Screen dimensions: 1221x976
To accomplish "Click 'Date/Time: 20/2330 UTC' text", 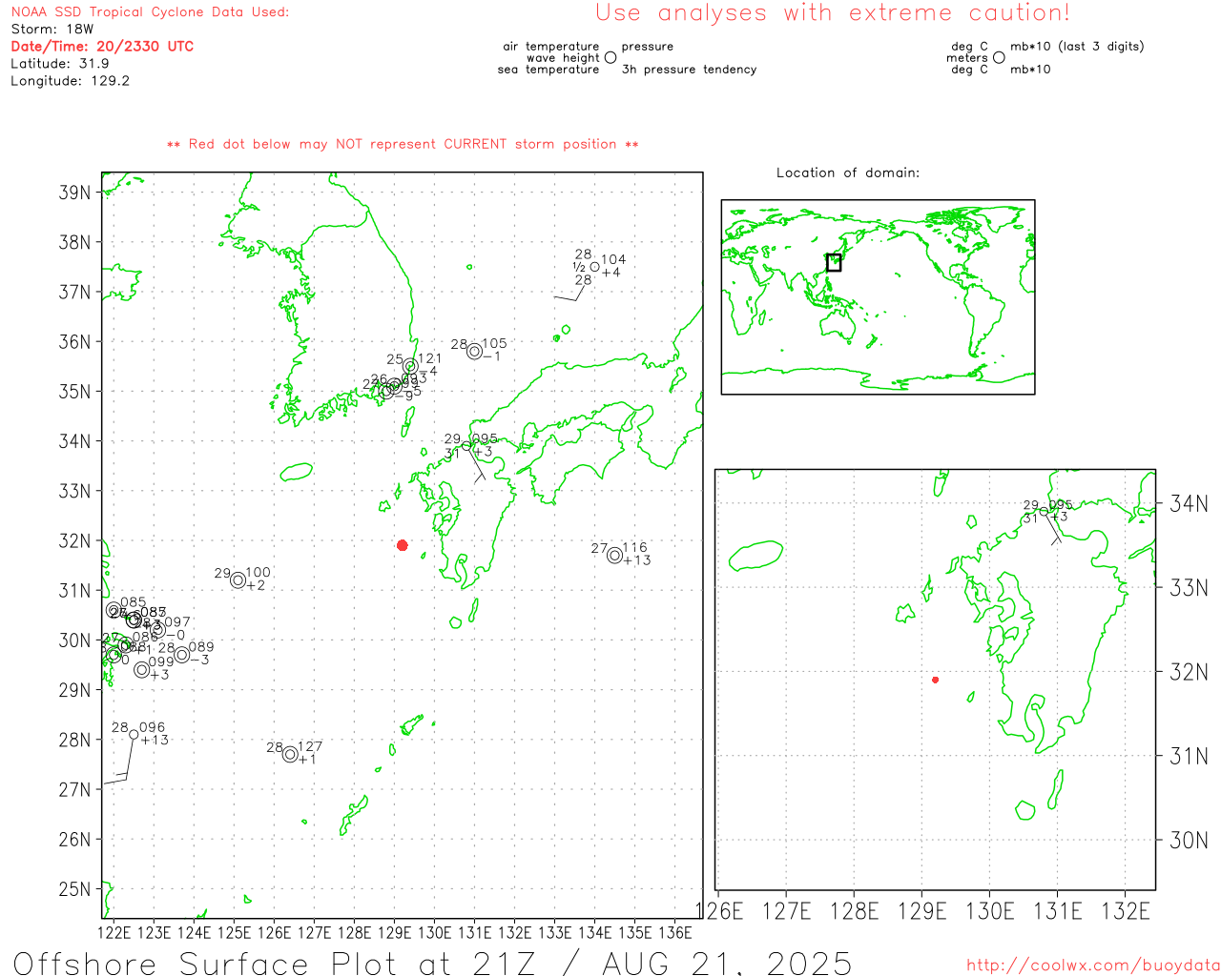I will (102, 46).
